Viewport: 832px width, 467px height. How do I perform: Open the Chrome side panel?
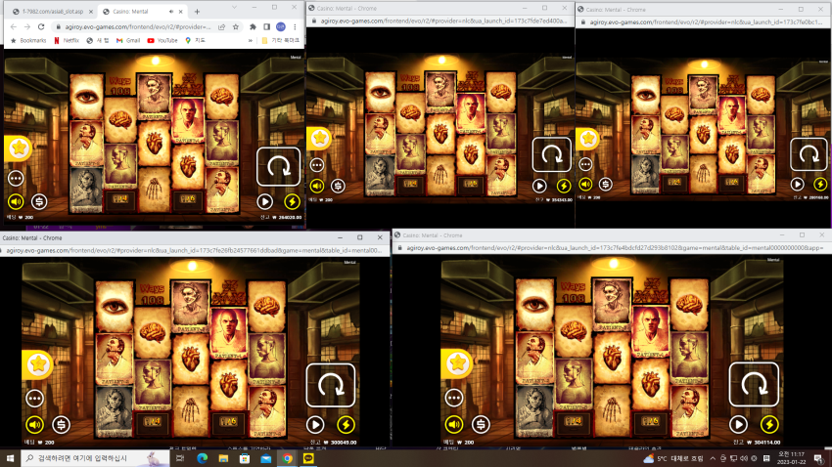point(266,27)
